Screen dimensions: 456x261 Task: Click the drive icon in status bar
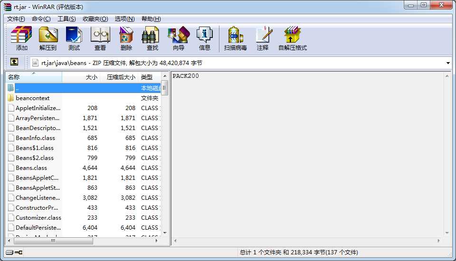pos(9,252)
